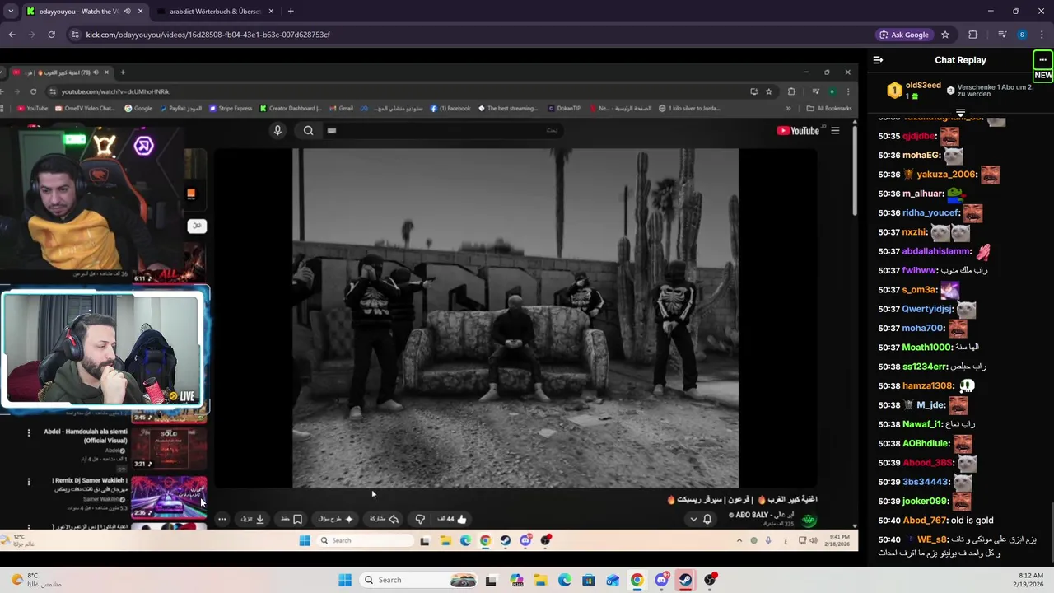
Task: Open chat user hamza1308
Action: pyautogui.click(x=927, y=385)
